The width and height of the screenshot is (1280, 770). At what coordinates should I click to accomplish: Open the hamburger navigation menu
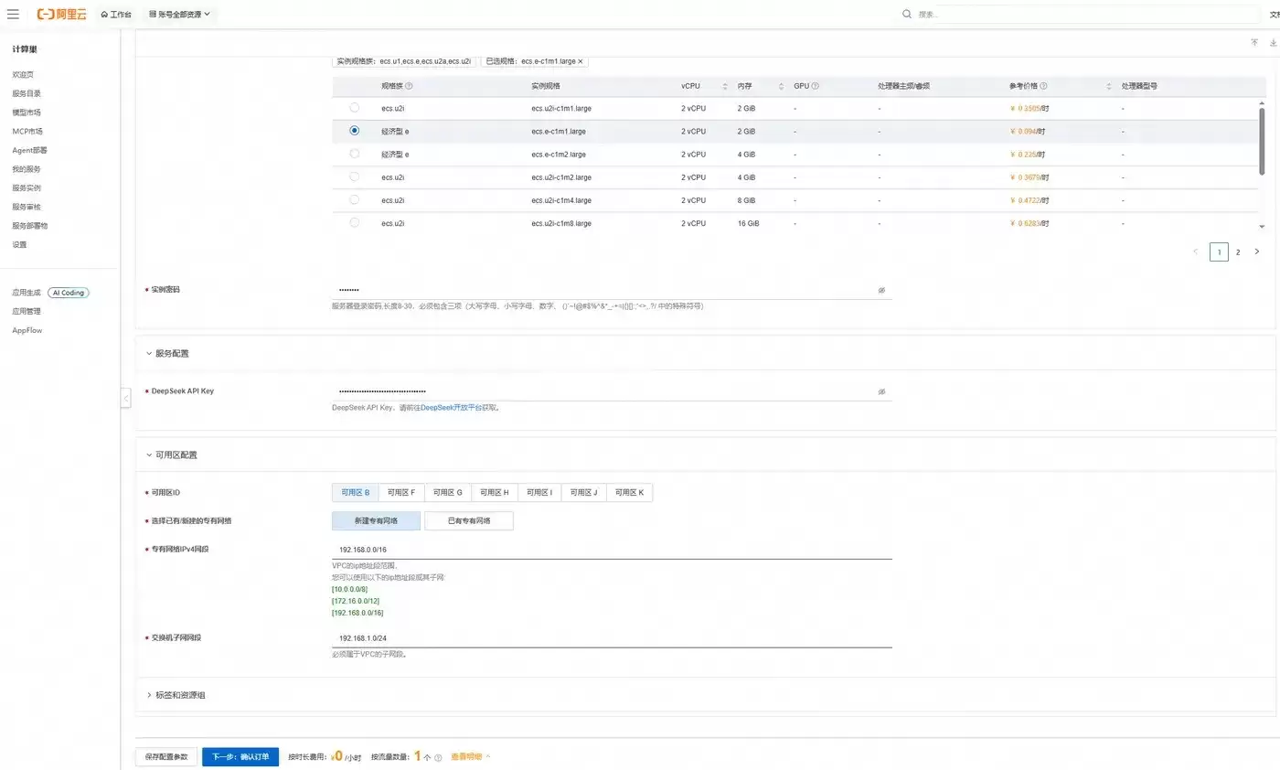(13, 15)
